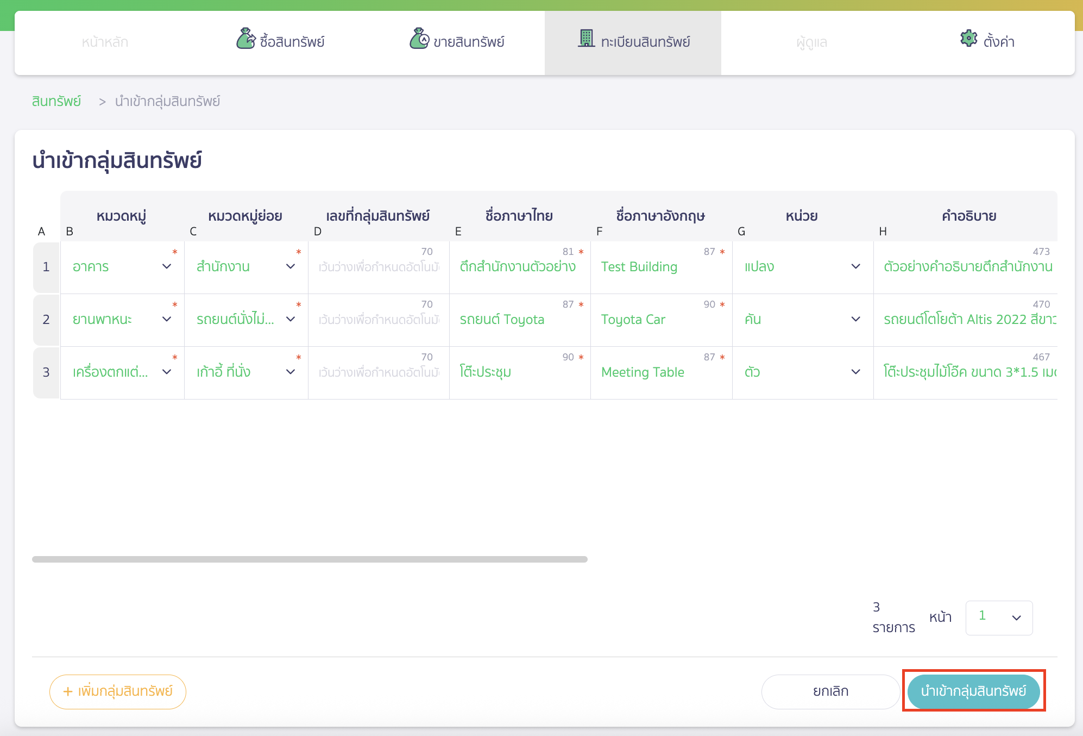Click the horizontal scrollbar below the table
Screen dimensions: 1083x736
tap(310, 559)
